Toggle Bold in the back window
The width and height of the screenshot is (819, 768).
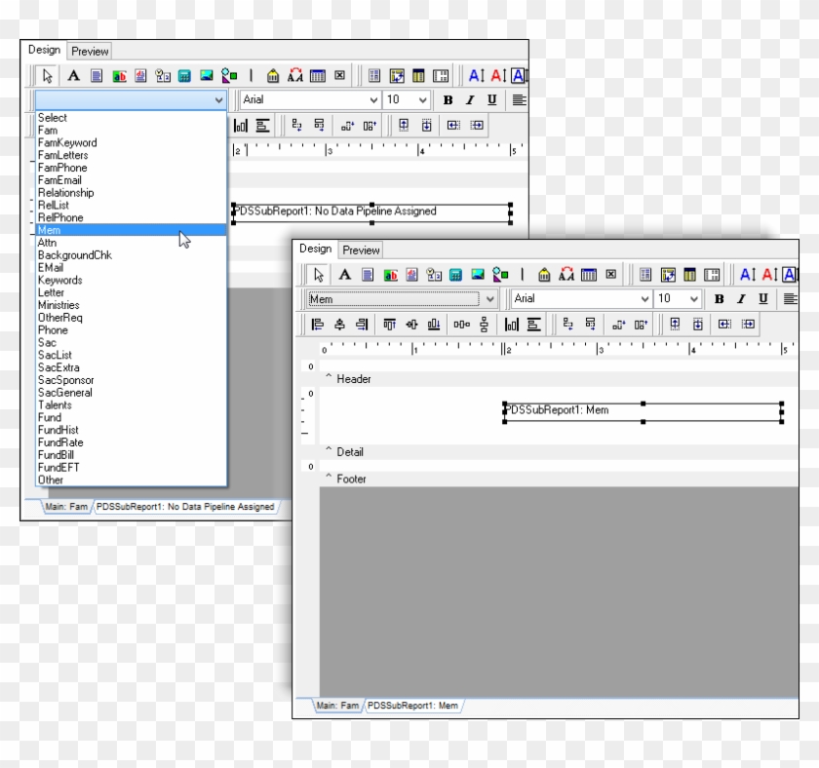(448, 99)
